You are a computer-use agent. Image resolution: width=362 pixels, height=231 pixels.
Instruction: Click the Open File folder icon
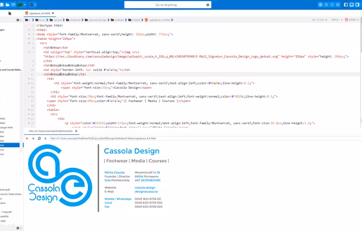click(8, 5)
